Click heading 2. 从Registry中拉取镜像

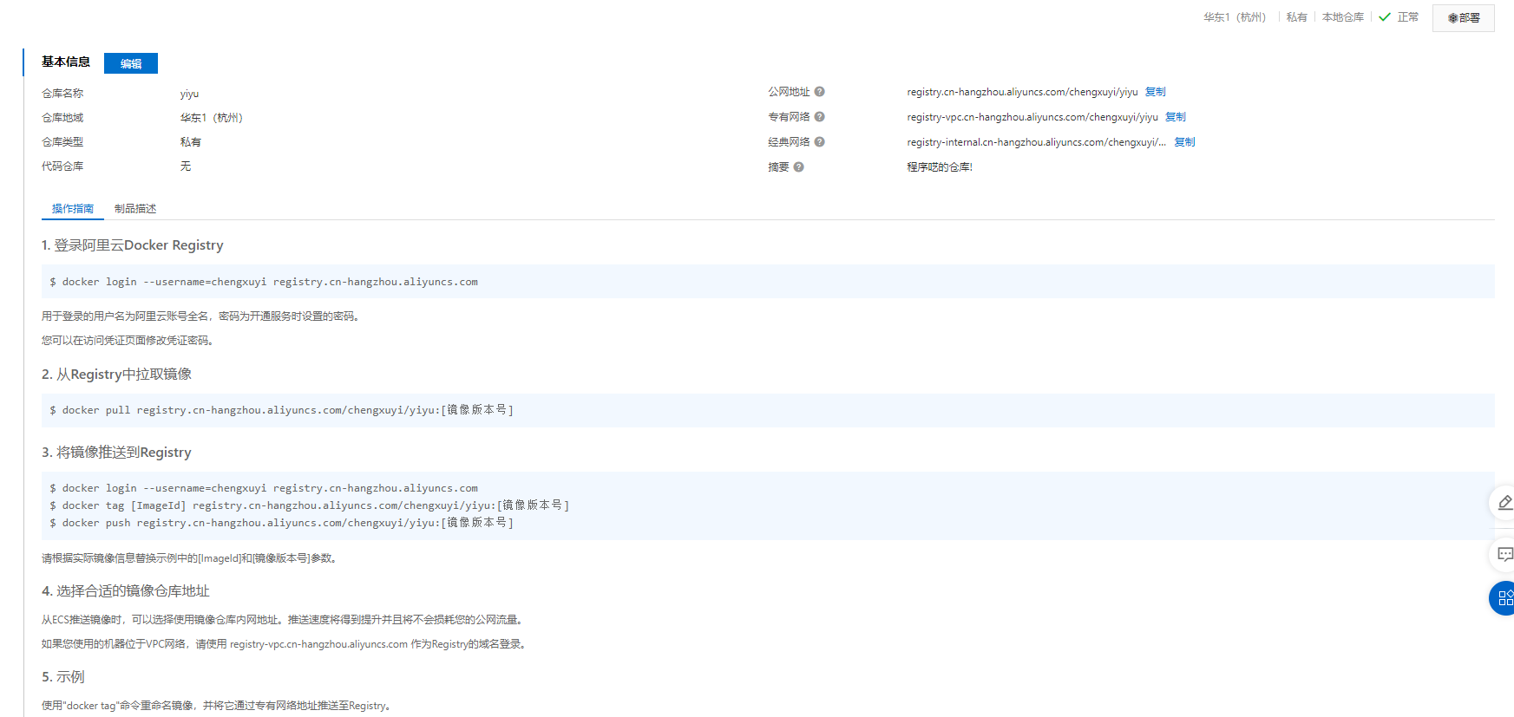pyautogui.click(x=116, y=375)
